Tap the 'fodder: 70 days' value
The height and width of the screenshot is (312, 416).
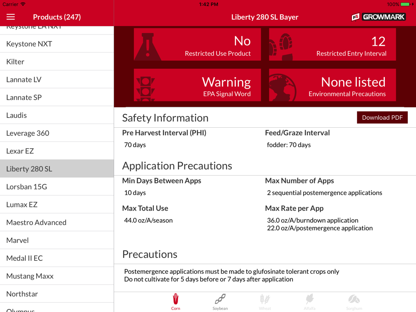click(289, 145)
